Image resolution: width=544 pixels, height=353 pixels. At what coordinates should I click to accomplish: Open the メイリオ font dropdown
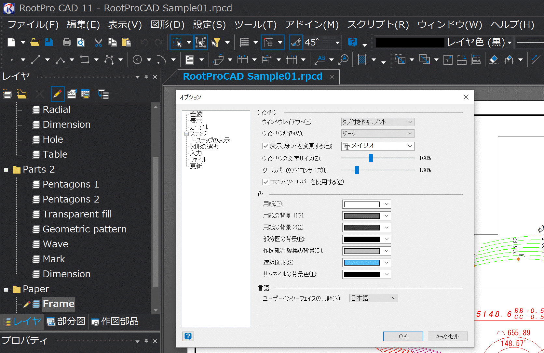pyautogui.click(x=377, y=146)
